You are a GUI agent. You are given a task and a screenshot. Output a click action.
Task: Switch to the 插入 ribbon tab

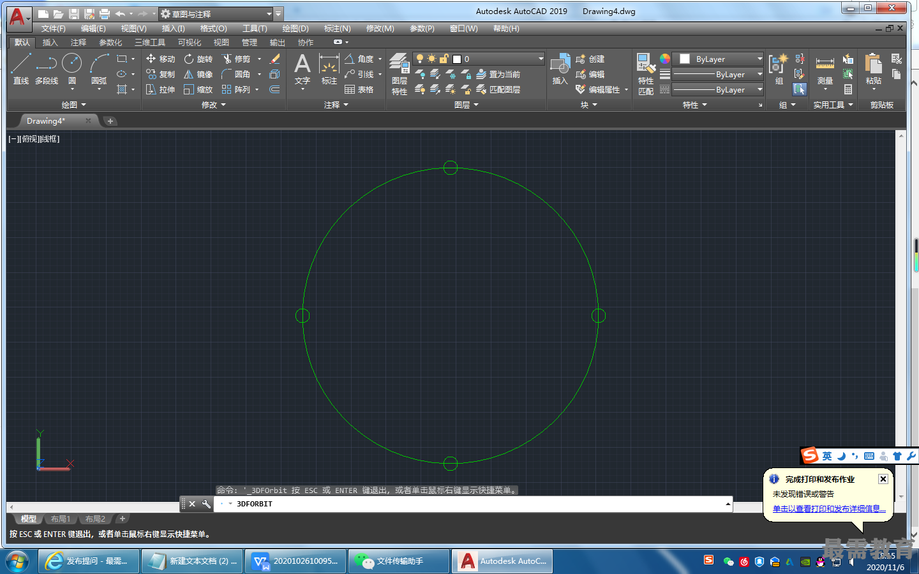point(50,43)
